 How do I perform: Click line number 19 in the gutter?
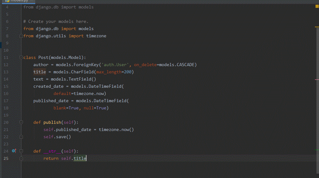pos(6,115)
